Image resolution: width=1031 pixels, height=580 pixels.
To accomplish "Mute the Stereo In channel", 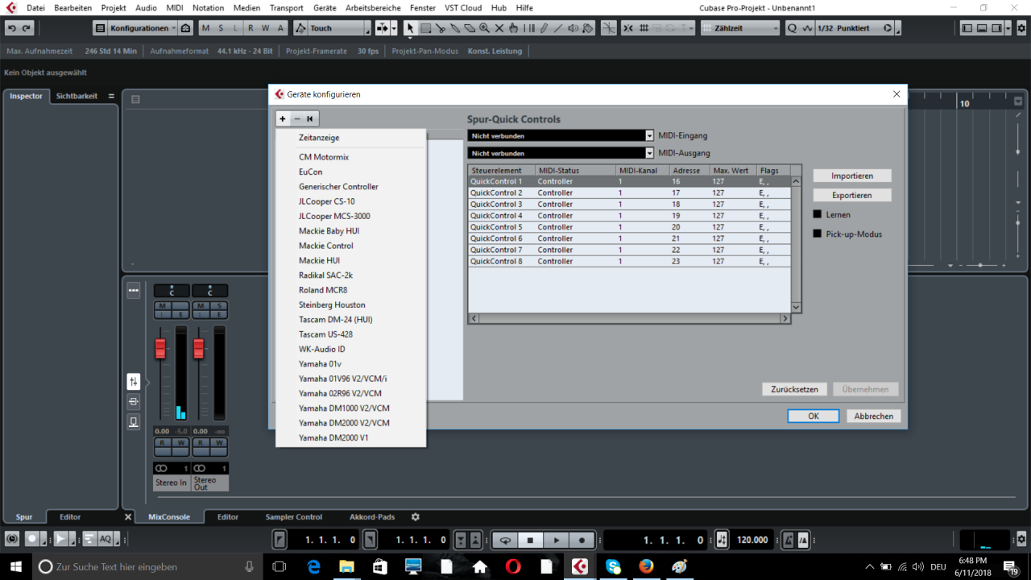I will click(163, 306).
